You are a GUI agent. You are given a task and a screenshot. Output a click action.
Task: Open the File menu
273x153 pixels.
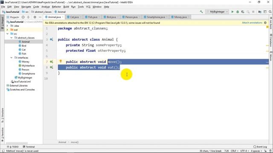click(3, 7)
